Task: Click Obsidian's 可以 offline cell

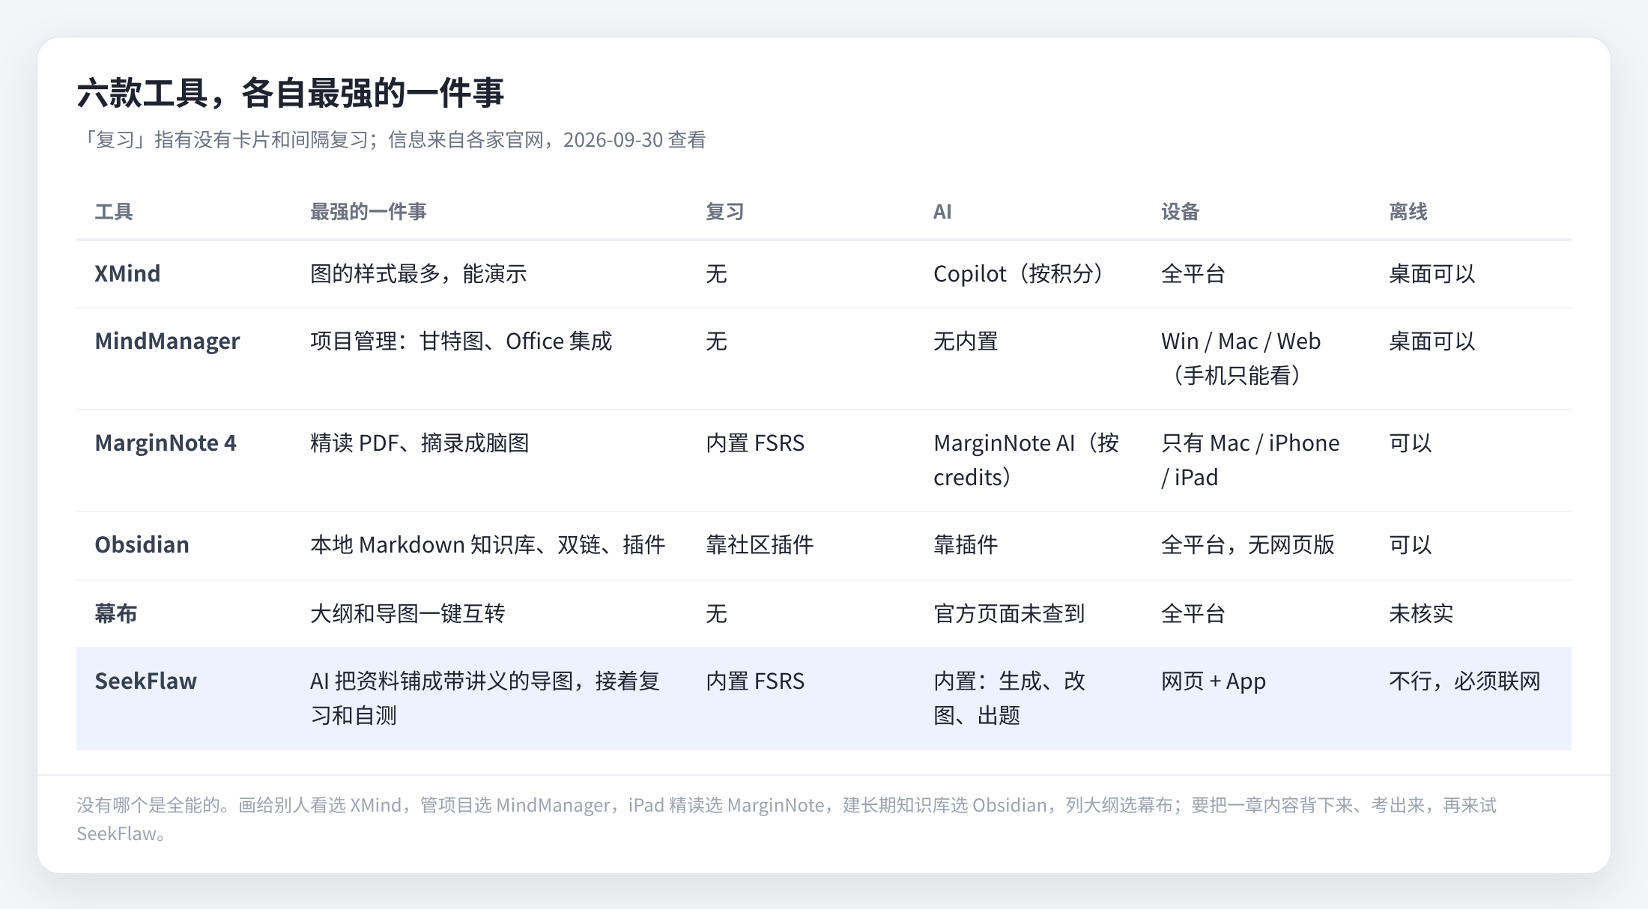Action: 1411,545
